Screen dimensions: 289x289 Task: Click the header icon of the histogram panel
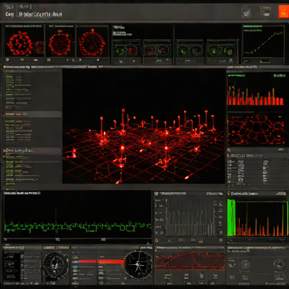tap(156, 194)
